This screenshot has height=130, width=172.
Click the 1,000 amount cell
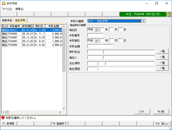coord(54,41)
